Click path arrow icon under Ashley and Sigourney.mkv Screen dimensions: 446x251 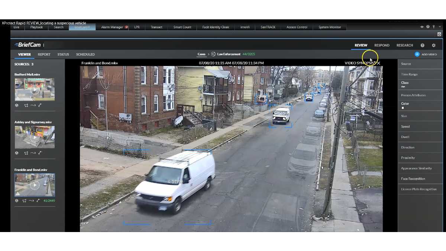coord(33,153)
